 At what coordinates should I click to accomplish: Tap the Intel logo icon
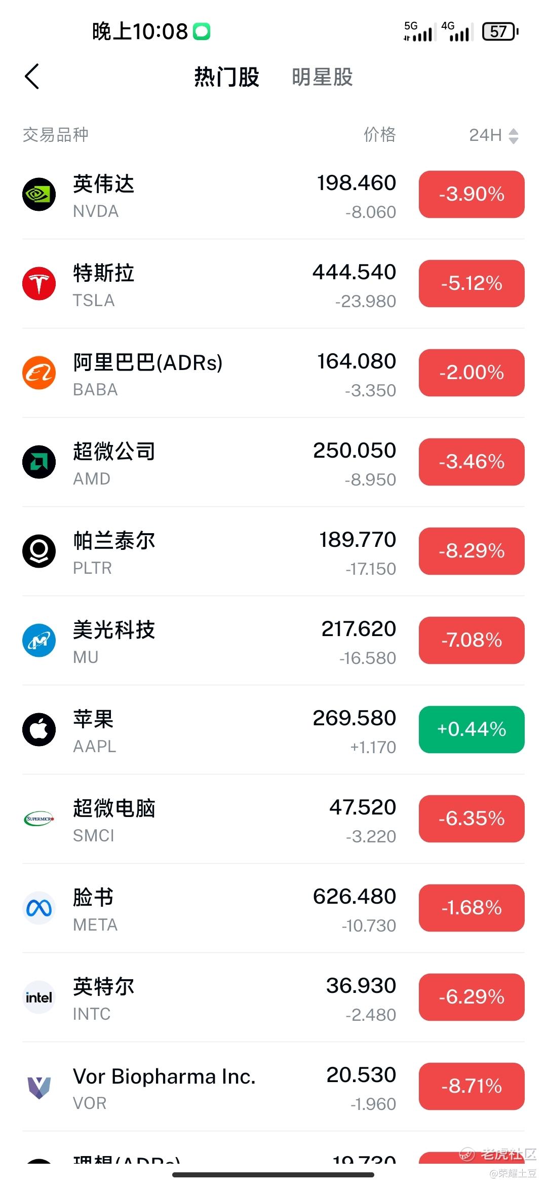[x=39, y=997]
